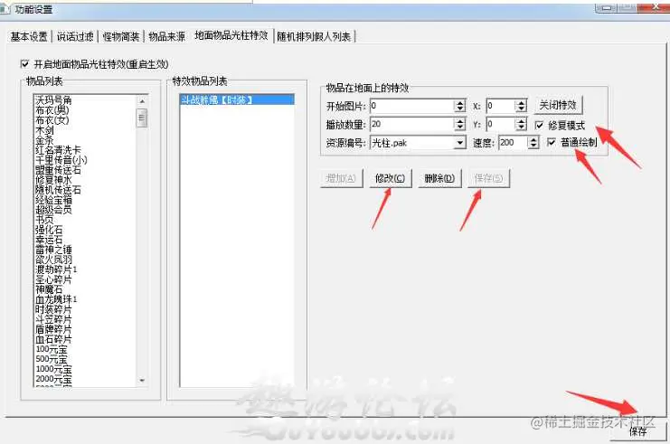670x444 pixels.
Task: Select 沃玛号角 in the item list
Action: click(x=53, y=100)
